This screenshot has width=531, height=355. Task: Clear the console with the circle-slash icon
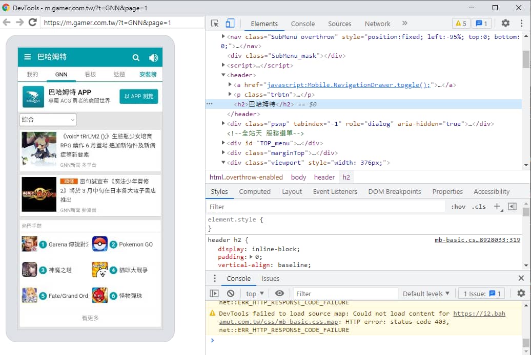point(231,293)
